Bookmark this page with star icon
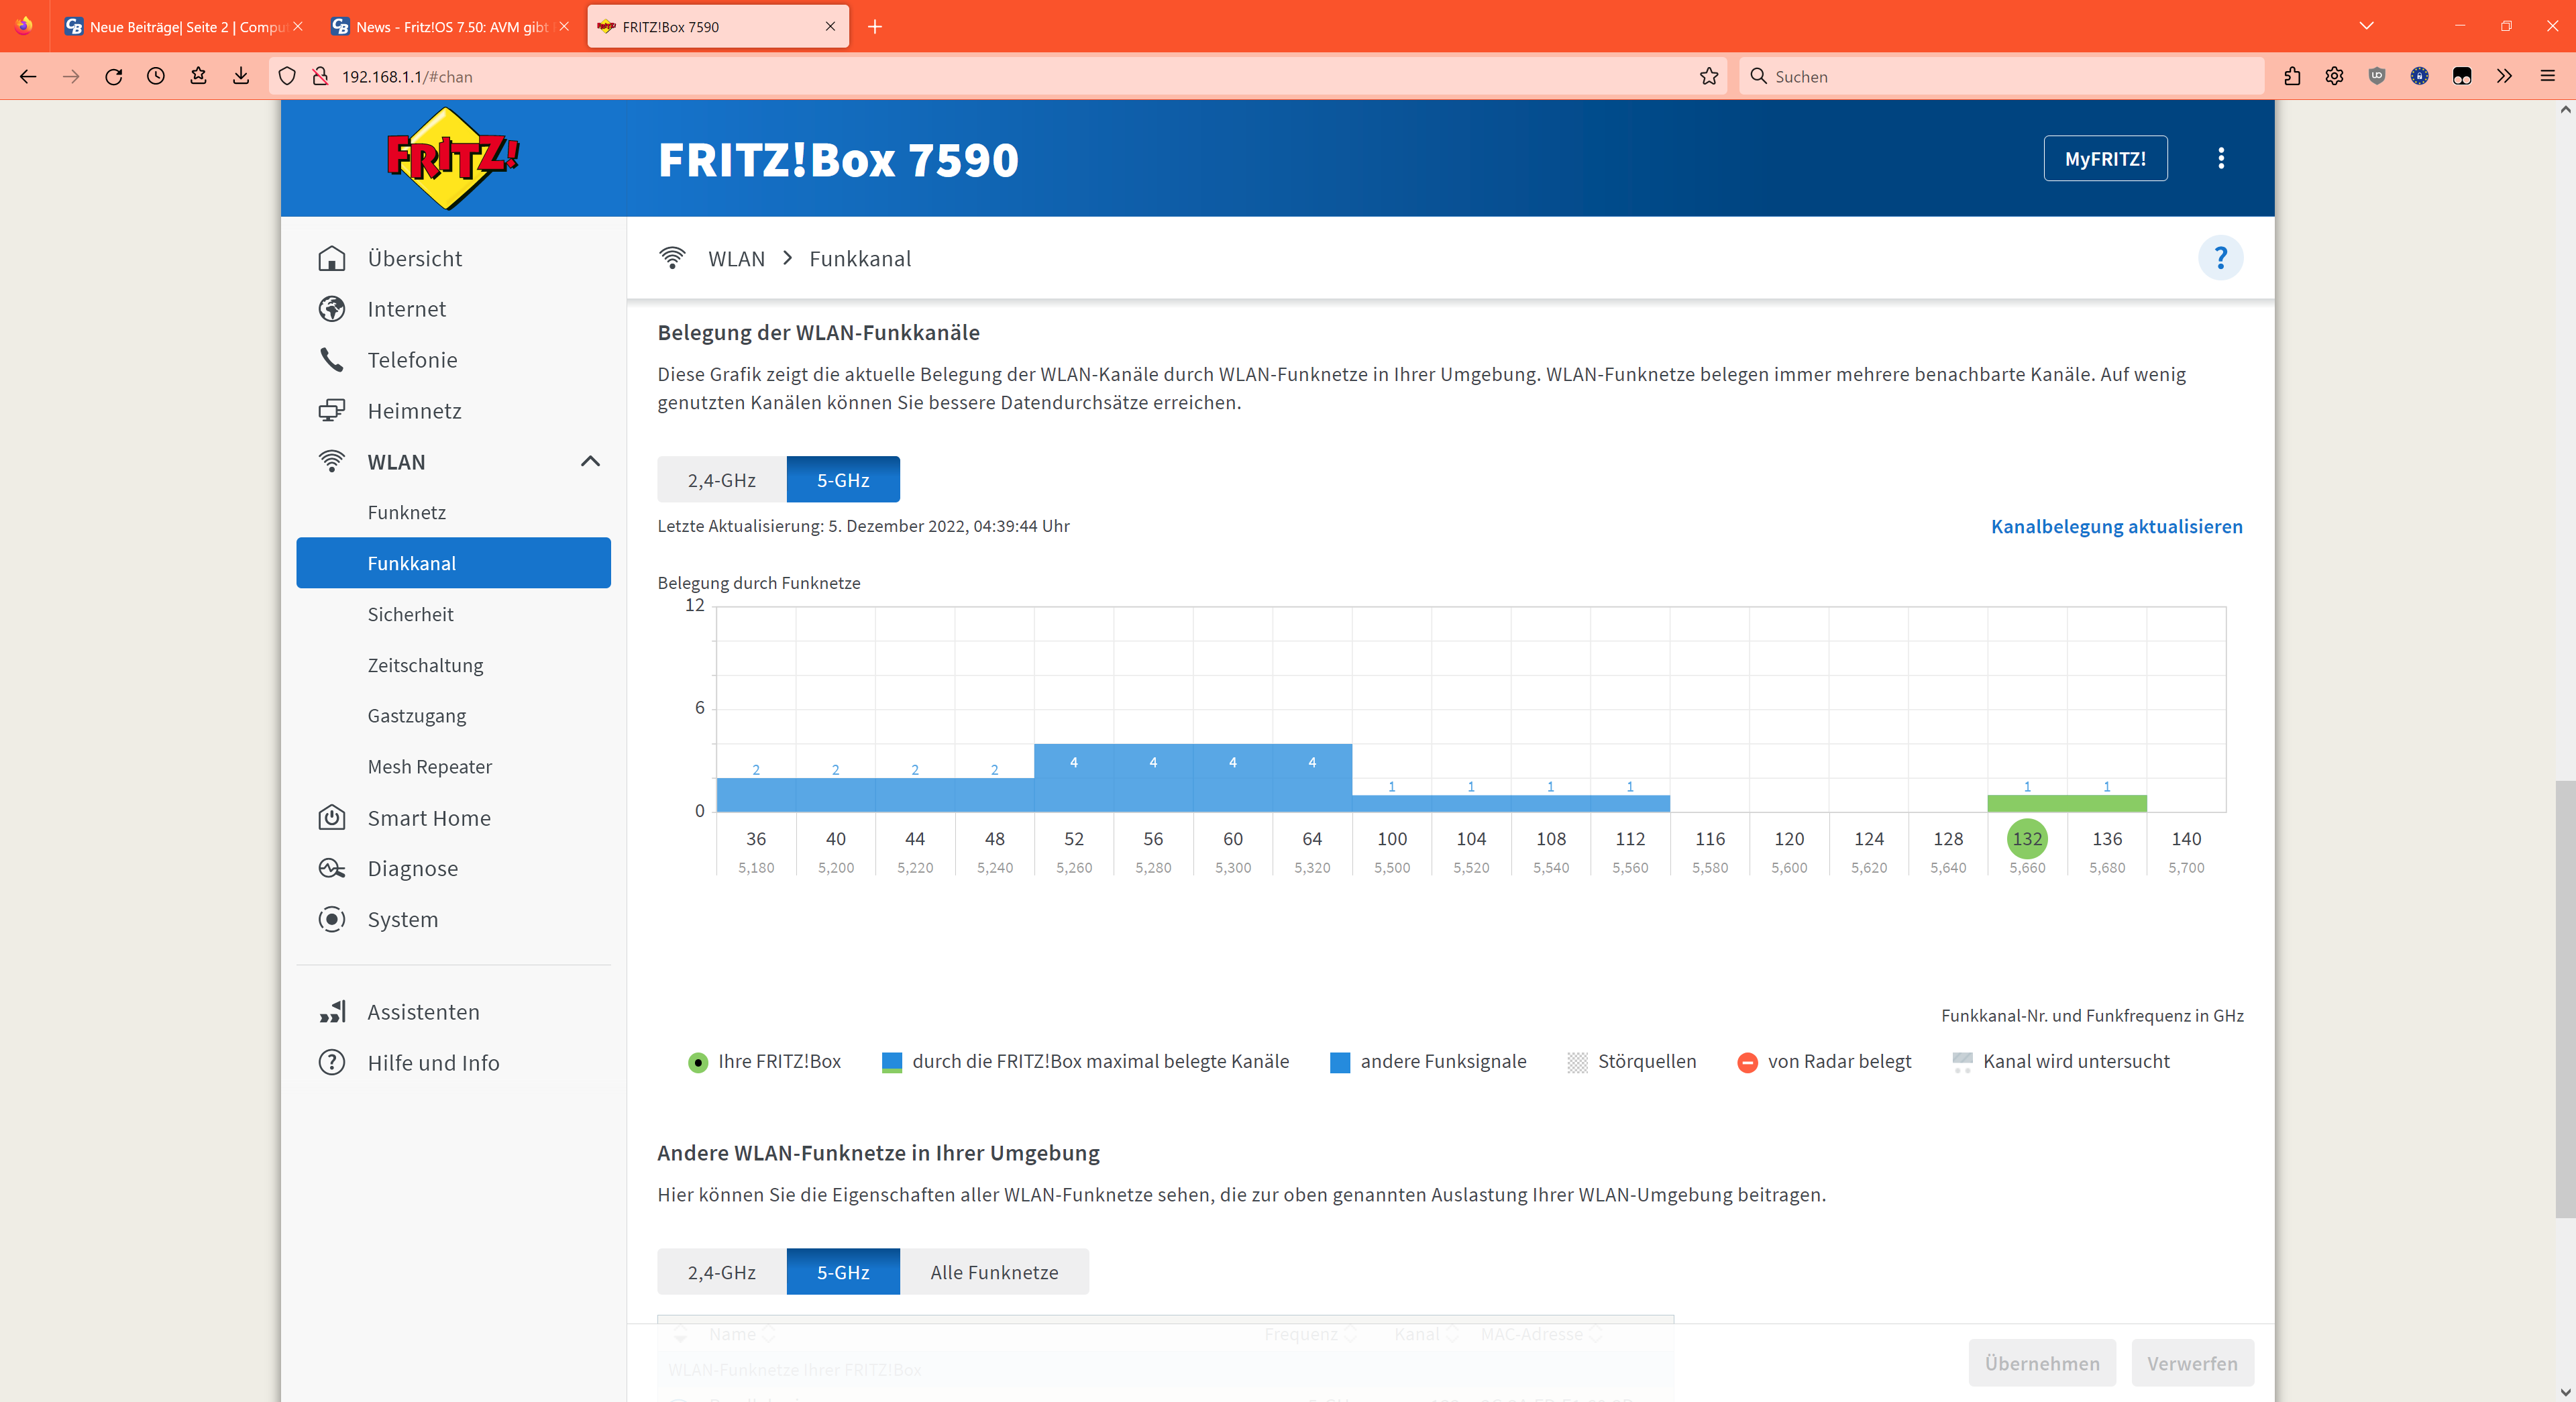This screenshot has height=1402, width=2576. (1708, 76)
